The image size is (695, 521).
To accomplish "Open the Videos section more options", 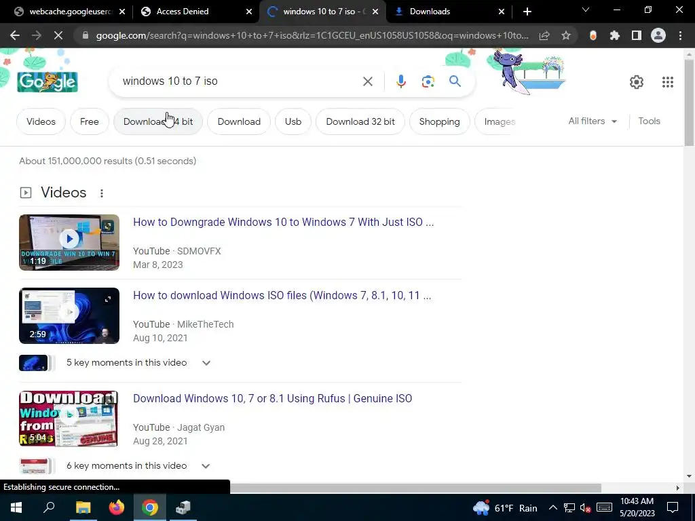I will [102, 193].
